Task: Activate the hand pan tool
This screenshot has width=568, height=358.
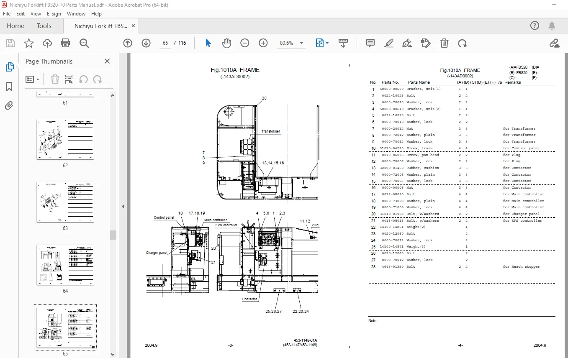Action: click(226, 43)
